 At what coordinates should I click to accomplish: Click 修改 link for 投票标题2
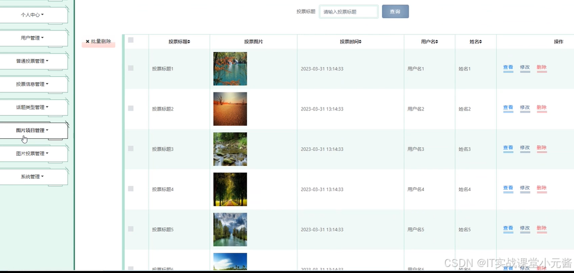(x=525, y=108)
